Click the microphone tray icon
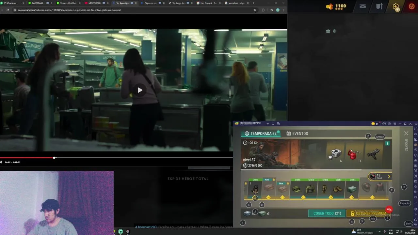The width and height of the screenshot is (418, 235). tap(385, 231)
